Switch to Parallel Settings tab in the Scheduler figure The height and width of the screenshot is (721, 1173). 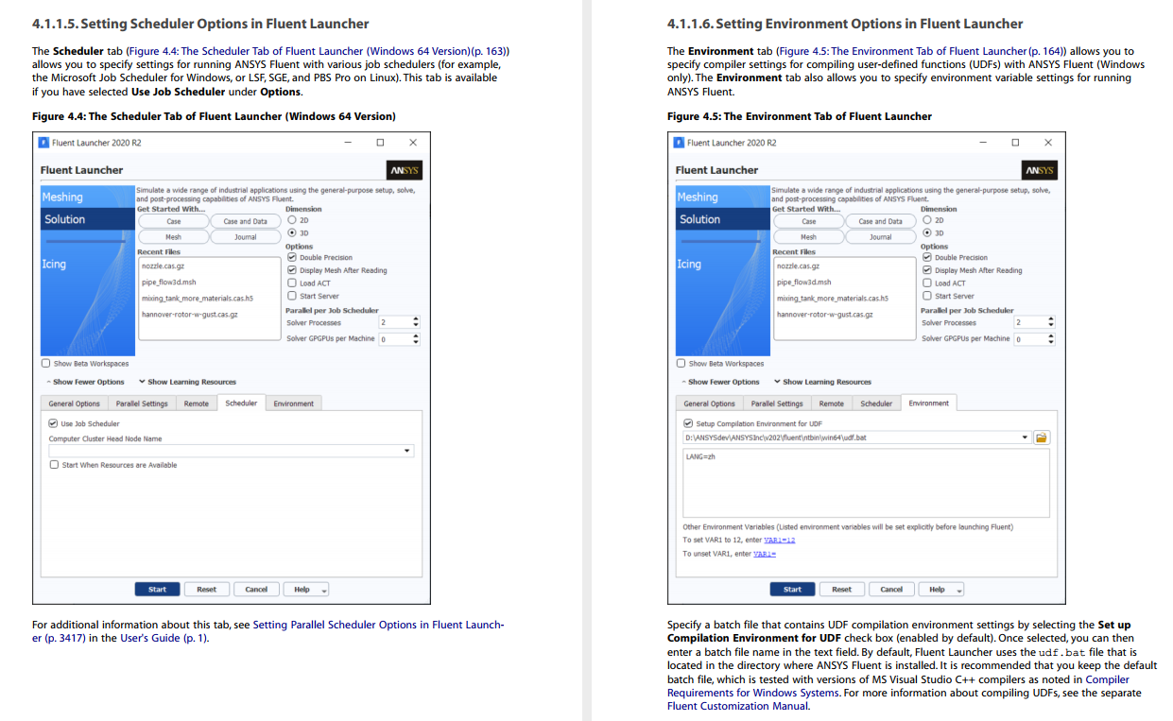135,403
